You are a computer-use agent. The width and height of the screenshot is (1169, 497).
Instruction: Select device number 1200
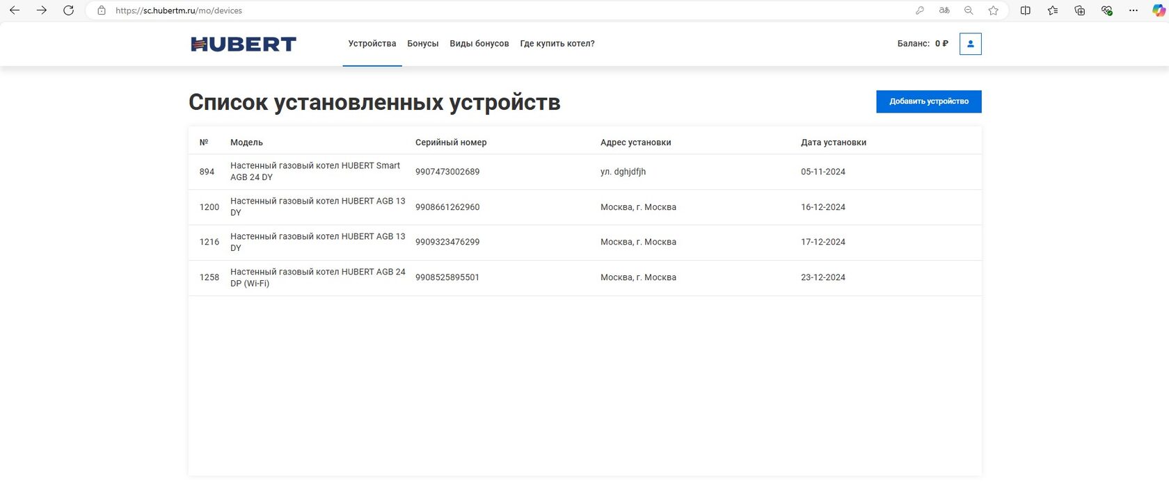coord(209,207)
